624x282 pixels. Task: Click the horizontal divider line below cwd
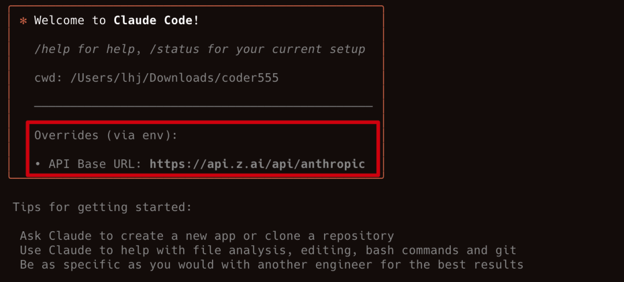203,106
